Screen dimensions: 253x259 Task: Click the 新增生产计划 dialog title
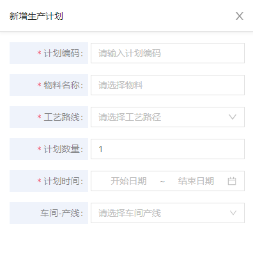coord(36,16)
